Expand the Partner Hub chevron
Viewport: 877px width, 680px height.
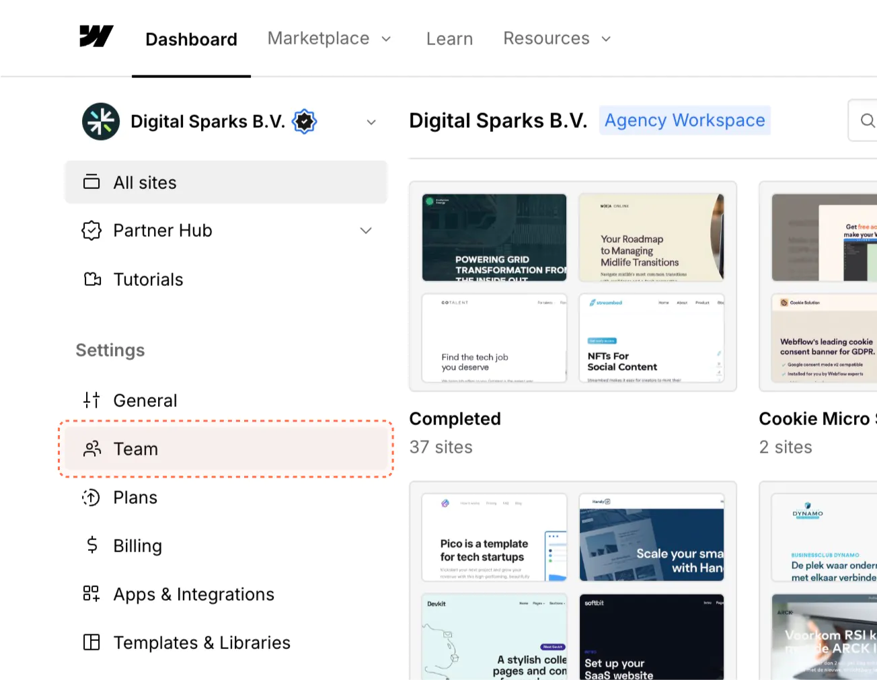(366, 231)
